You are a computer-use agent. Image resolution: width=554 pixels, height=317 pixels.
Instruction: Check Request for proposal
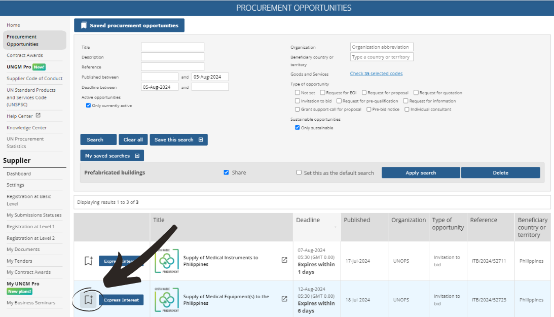(x=364, y=93)
